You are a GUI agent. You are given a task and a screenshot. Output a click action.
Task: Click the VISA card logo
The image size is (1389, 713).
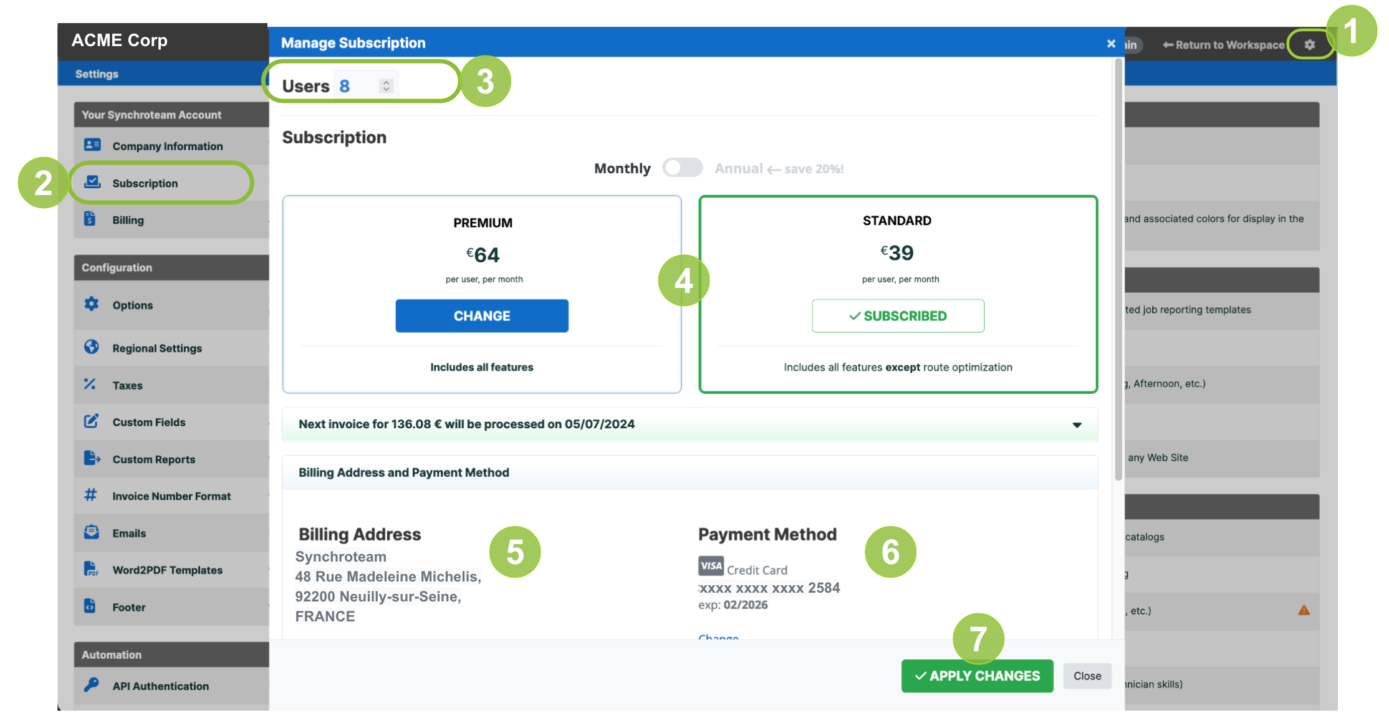coord(711,566)
